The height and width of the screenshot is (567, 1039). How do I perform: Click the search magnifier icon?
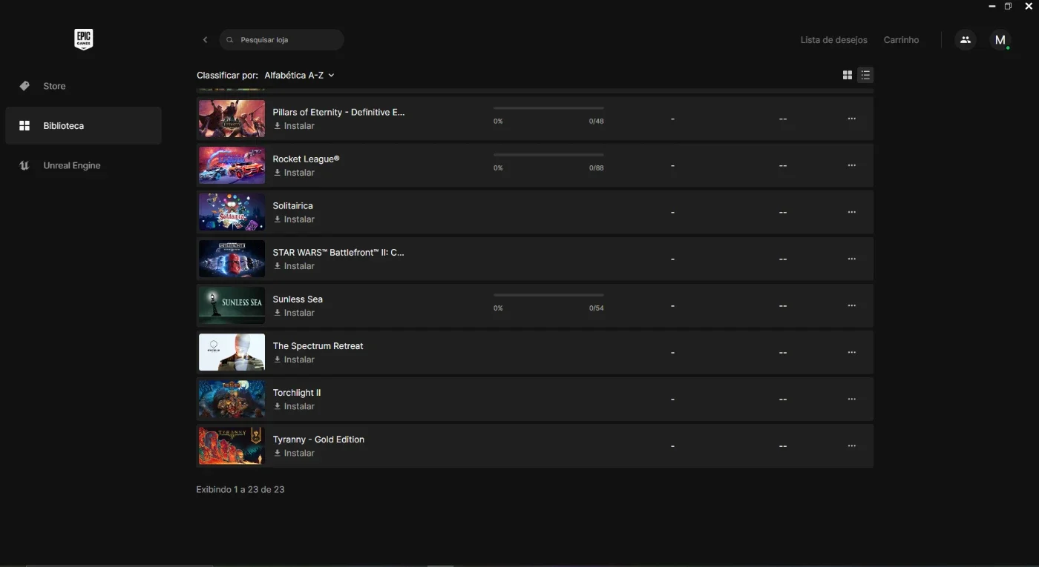[230, 40]
